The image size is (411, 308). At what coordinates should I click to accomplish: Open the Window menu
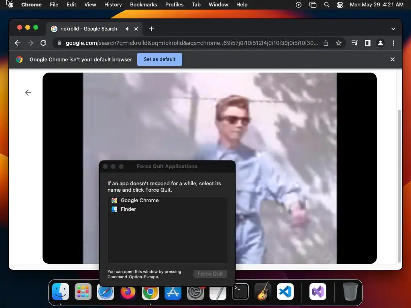pyautogui.click(x=218, y=4)
